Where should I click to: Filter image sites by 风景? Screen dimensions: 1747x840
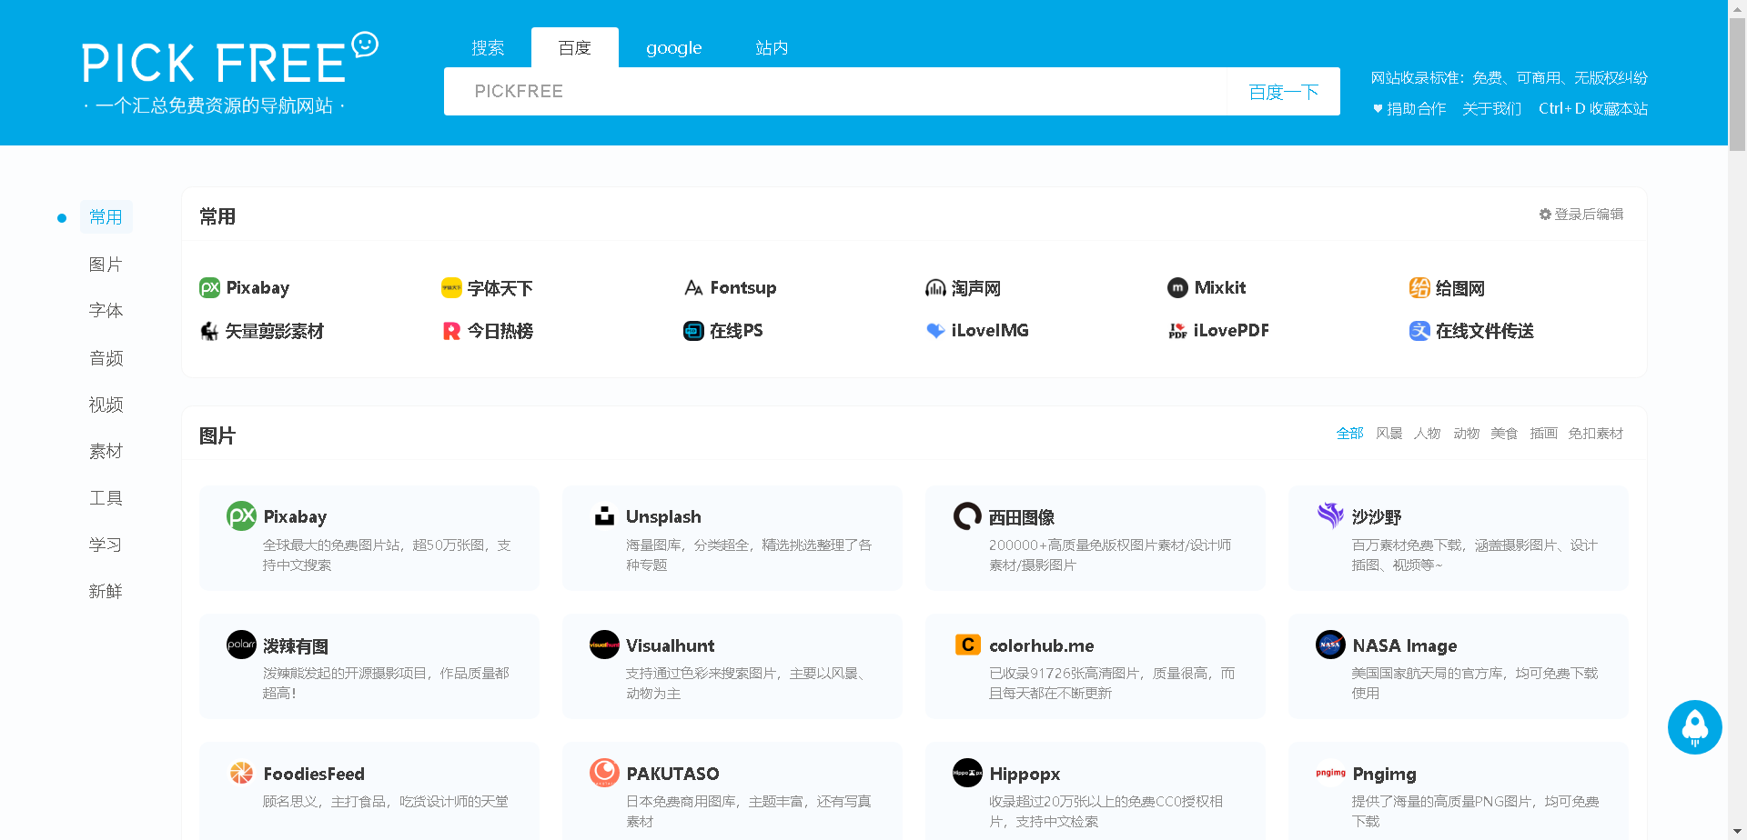(x=1389, y=434)
